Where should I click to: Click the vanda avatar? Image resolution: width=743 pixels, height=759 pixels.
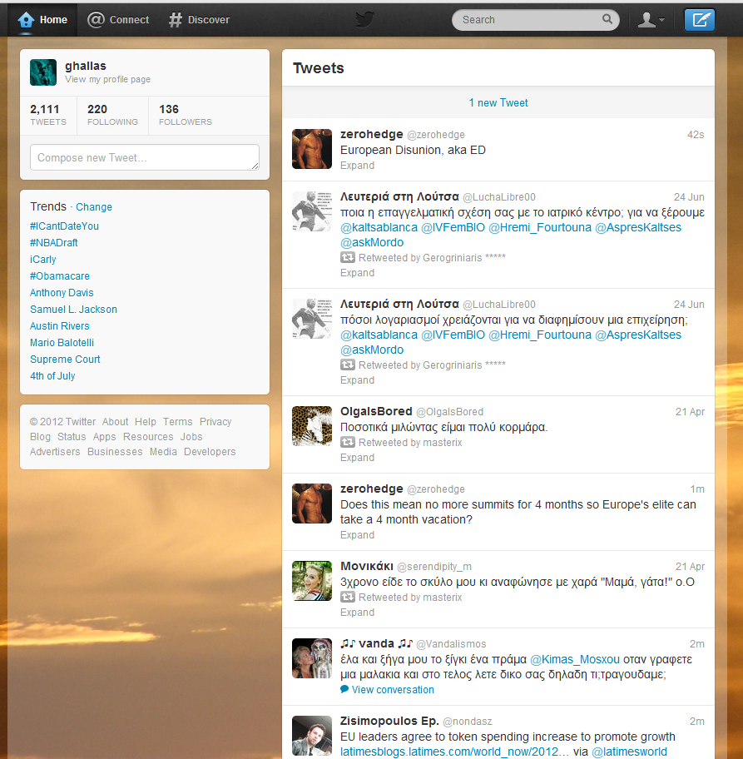click(312, 658)
